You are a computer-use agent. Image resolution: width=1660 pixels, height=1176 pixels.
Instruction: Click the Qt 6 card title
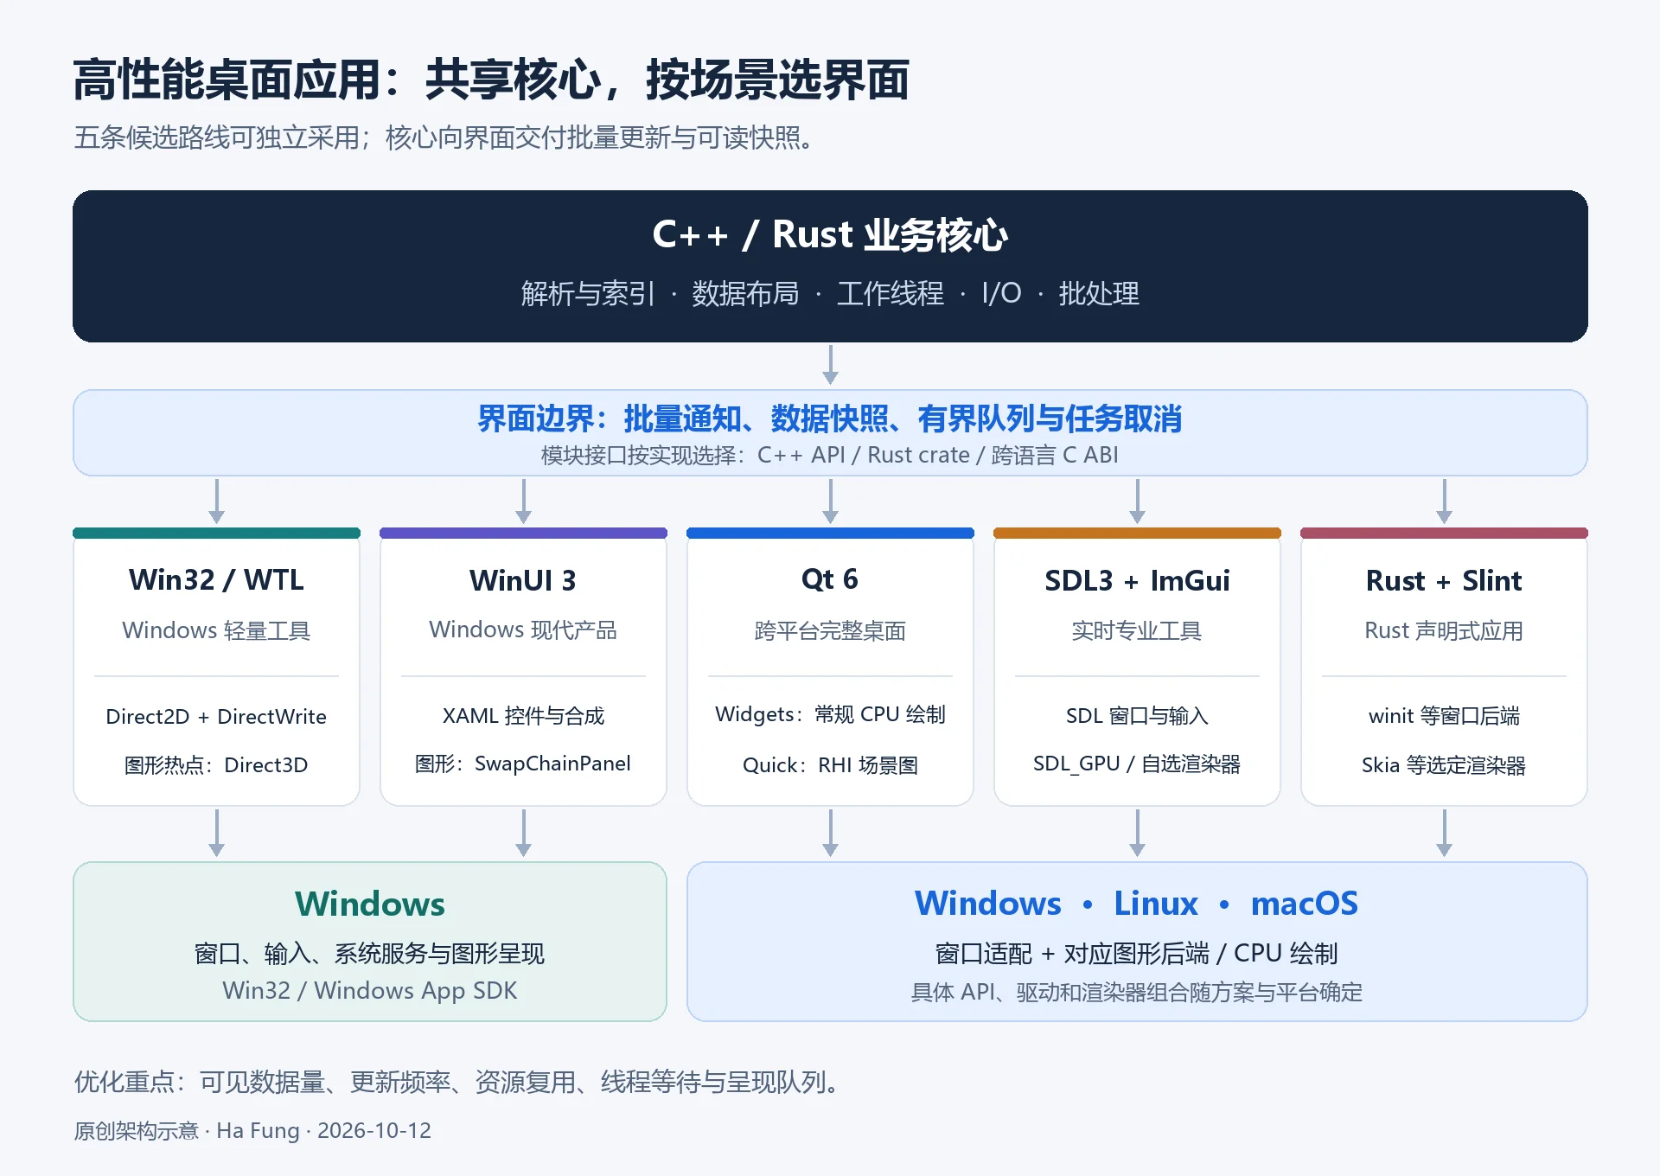point(830,578)
